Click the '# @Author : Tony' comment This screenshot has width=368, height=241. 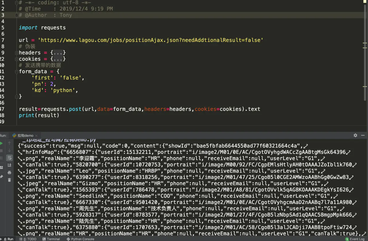tap(45, 15)
